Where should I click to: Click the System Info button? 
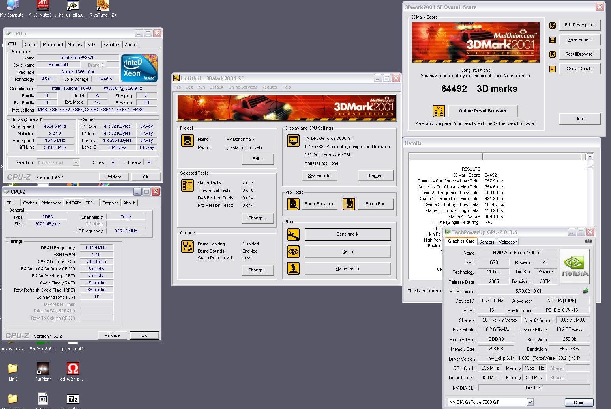pos(319,176)
